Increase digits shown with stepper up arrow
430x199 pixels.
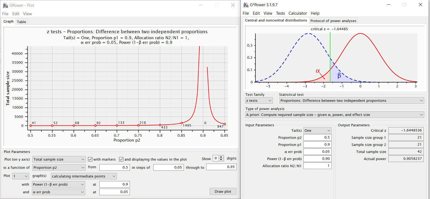click(x=221, y=157)
